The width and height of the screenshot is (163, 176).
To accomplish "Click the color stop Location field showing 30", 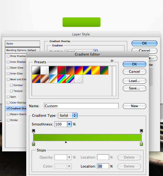I will click(103, 166).
